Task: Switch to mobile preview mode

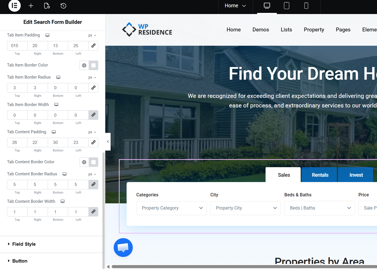Action: (306, 6)
